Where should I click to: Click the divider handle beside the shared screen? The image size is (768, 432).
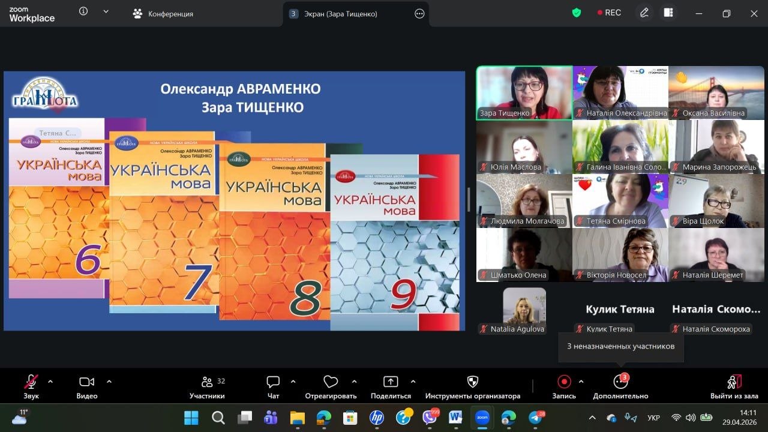click(469, 199)
